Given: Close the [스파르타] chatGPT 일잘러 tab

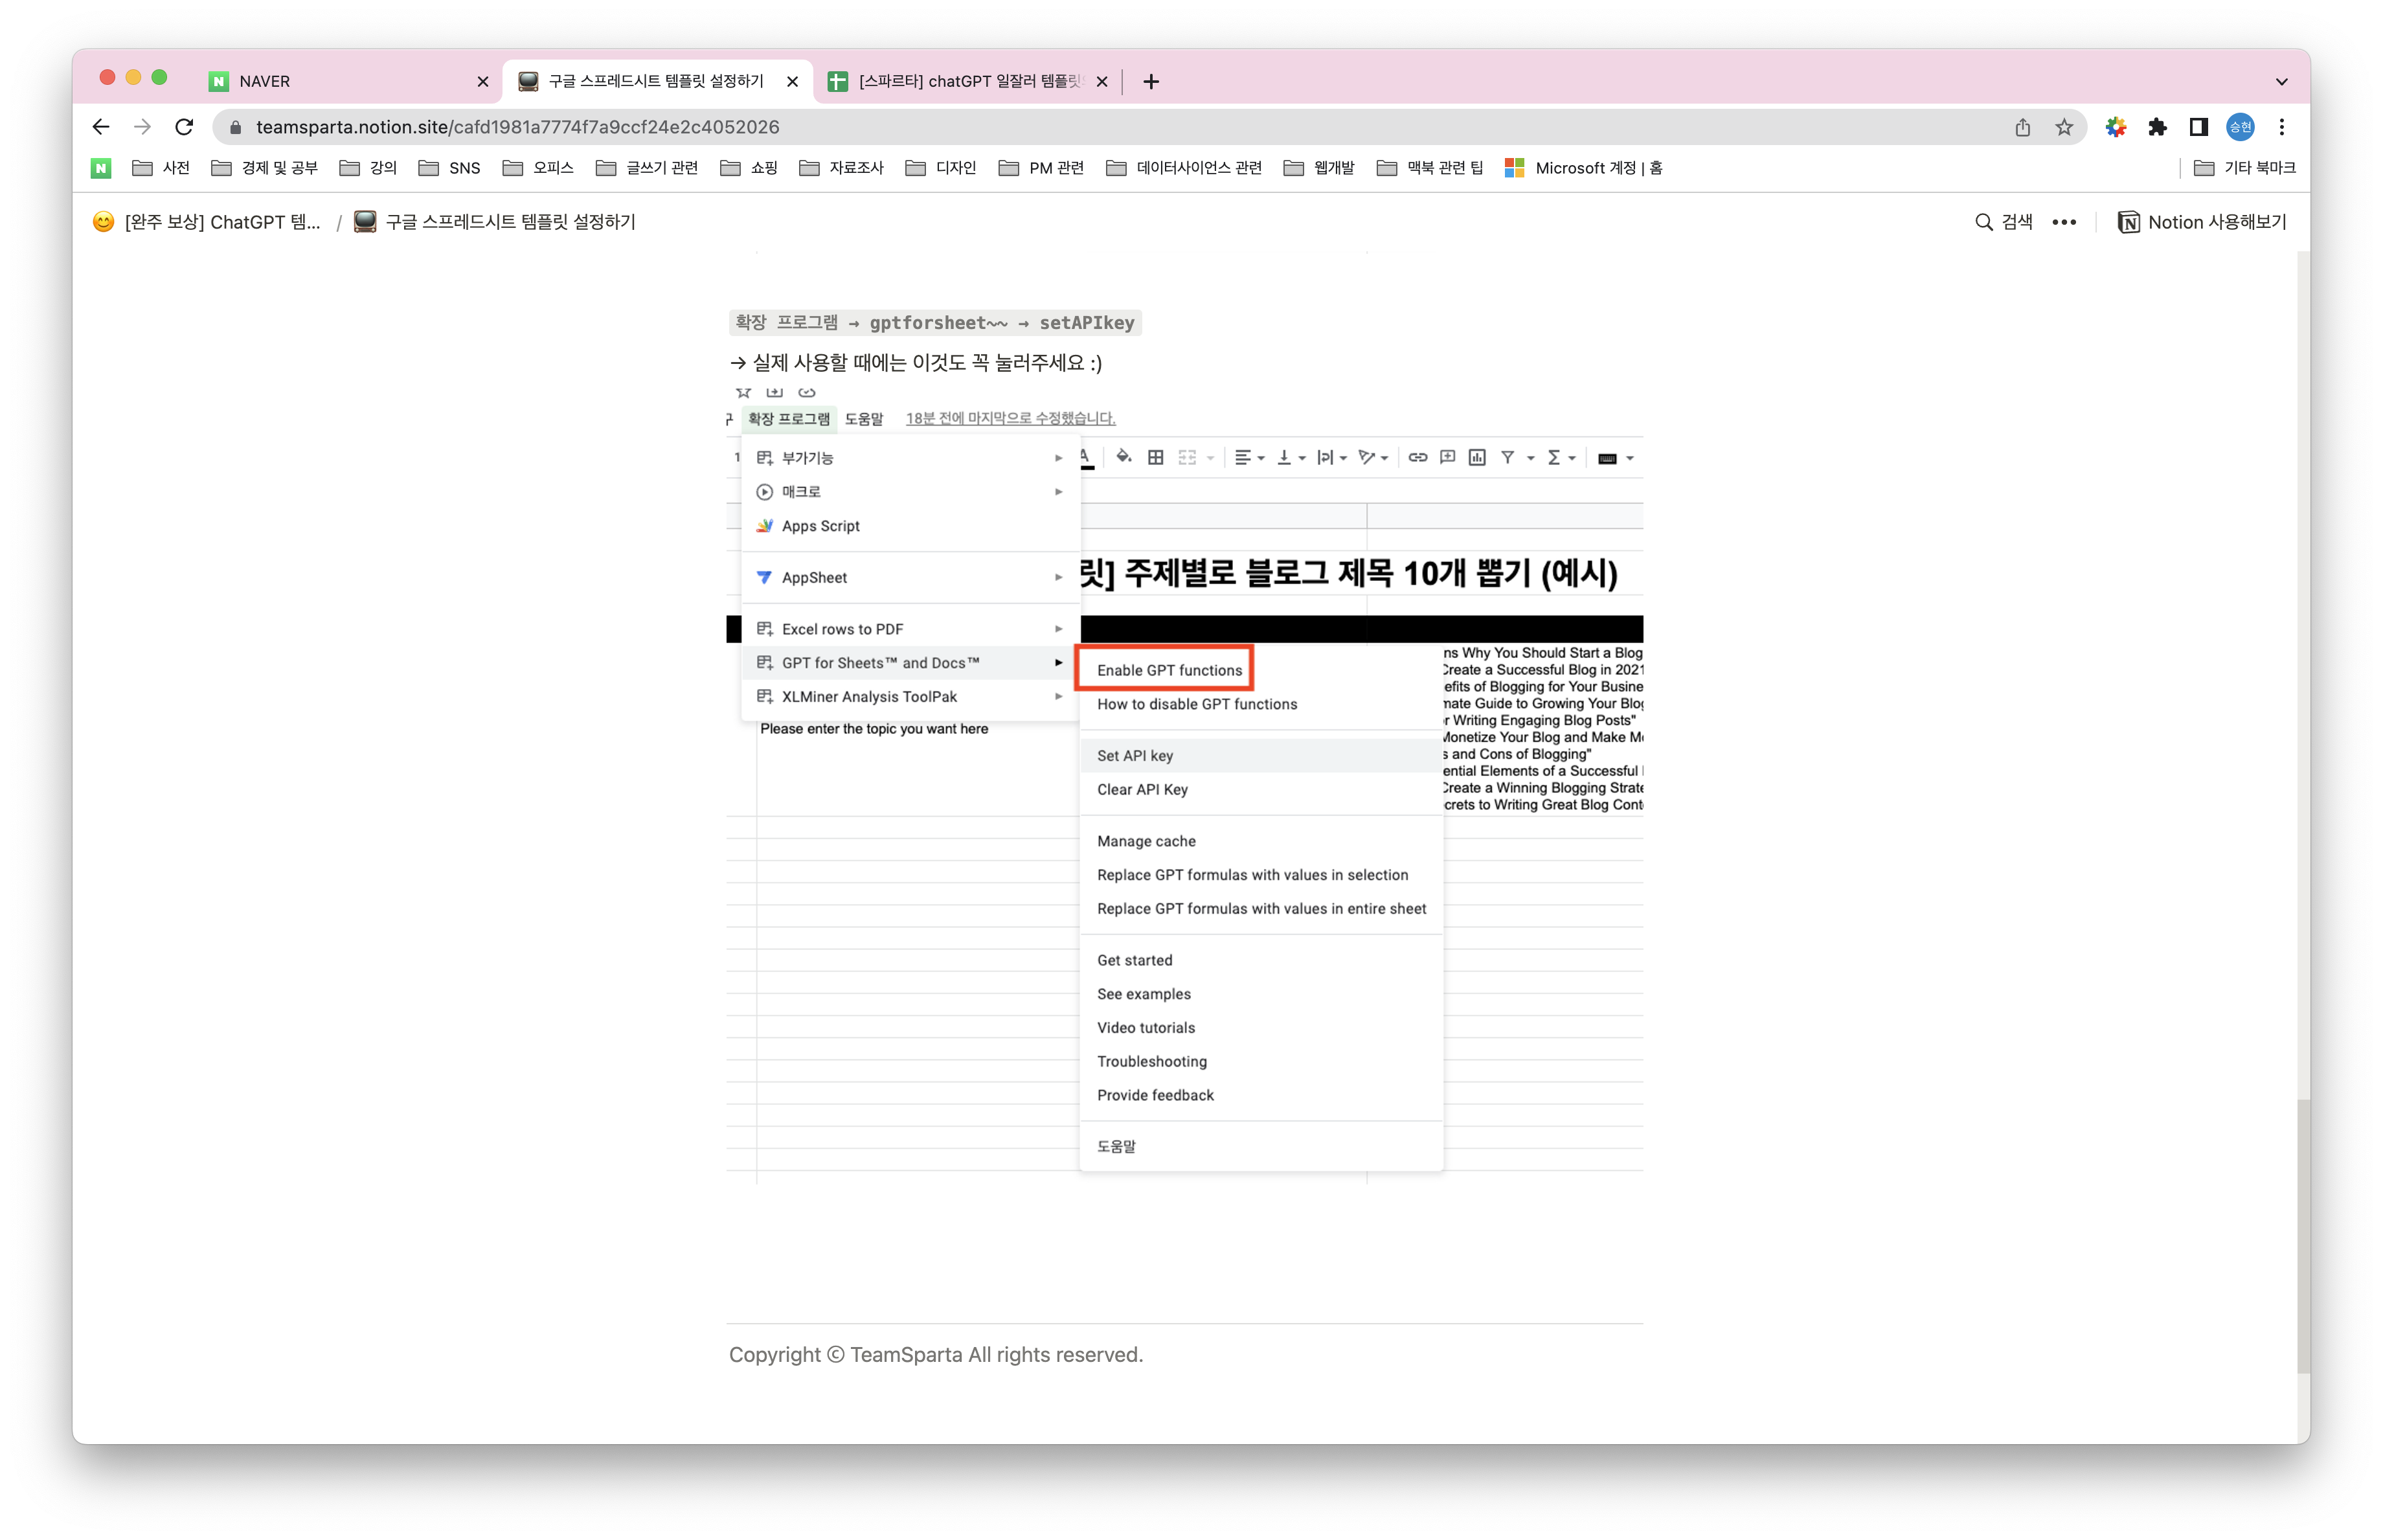Looking at the screenshot, I should [1102, 81].
